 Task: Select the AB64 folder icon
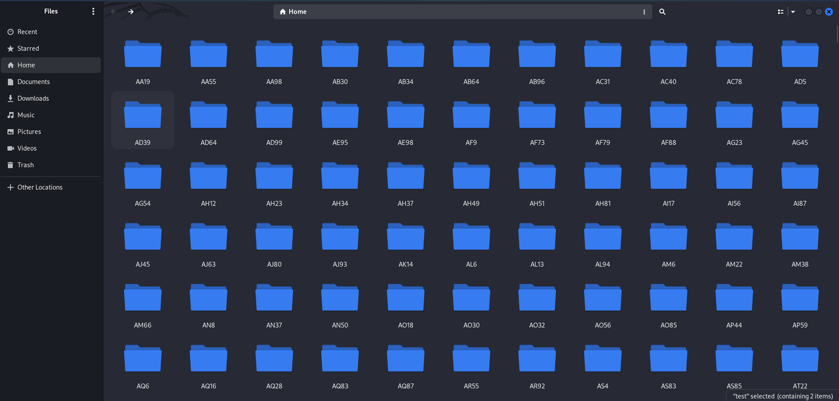pos(471,54)
